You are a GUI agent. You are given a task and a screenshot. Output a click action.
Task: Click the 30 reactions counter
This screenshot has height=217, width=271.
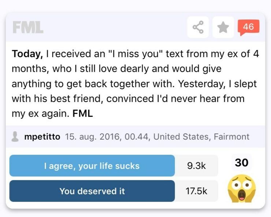(x=242, y=162)
